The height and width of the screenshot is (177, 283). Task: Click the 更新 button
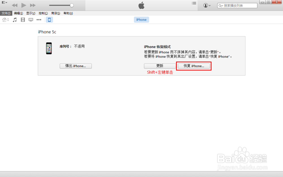pos(160,66)
